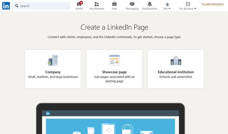Viewport: 228px width, 134px height.
Task: Select the Educational institution card
Action: [176, 69]
